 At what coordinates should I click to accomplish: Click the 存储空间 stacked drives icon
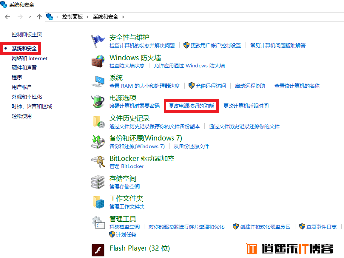pyautogui.click(x=98, y=182)
